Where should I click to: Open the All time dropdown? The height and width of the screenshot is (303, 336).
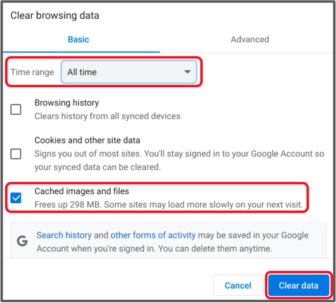click(x=129, y=72)
